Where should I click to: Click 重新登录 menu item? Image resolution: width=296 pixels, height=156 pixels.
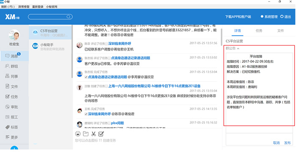click(38, 7)
